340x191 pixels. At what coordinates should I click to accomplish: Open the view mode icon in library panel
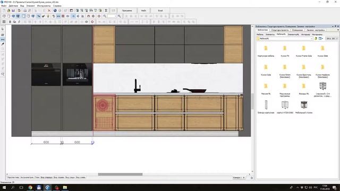pos(321,39)
